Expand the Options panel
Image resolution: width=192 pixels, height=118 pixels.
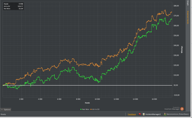coord(6,110)
